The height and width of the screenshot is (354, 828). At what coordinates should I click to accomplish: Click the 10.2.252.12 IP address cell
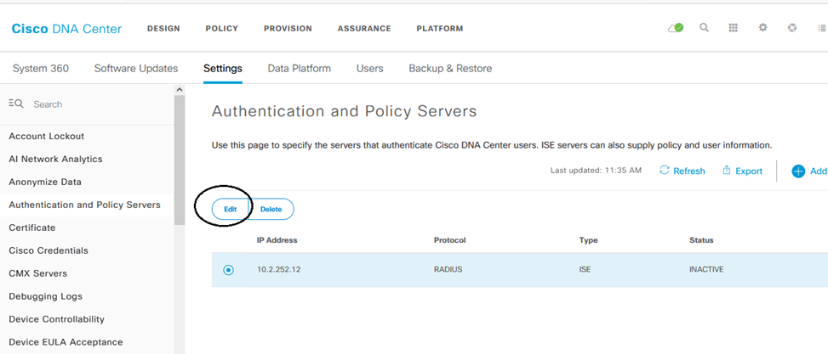pos(279,270)
